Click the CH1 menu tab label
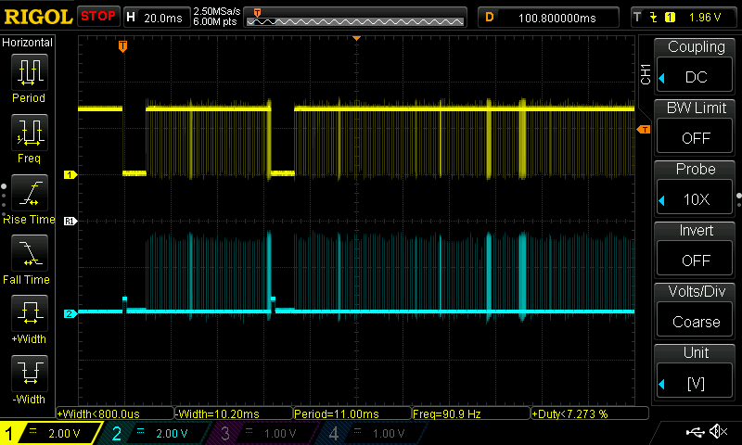742x445 pixels. pos(646,74)
